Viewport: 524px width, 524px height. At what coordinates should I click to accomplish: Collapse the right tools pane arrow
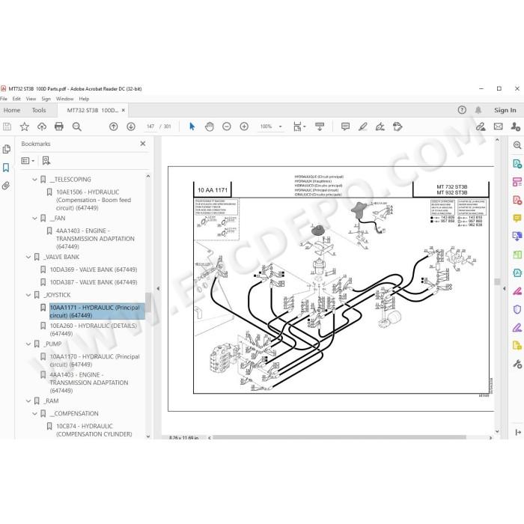click(x=505, y=288)
